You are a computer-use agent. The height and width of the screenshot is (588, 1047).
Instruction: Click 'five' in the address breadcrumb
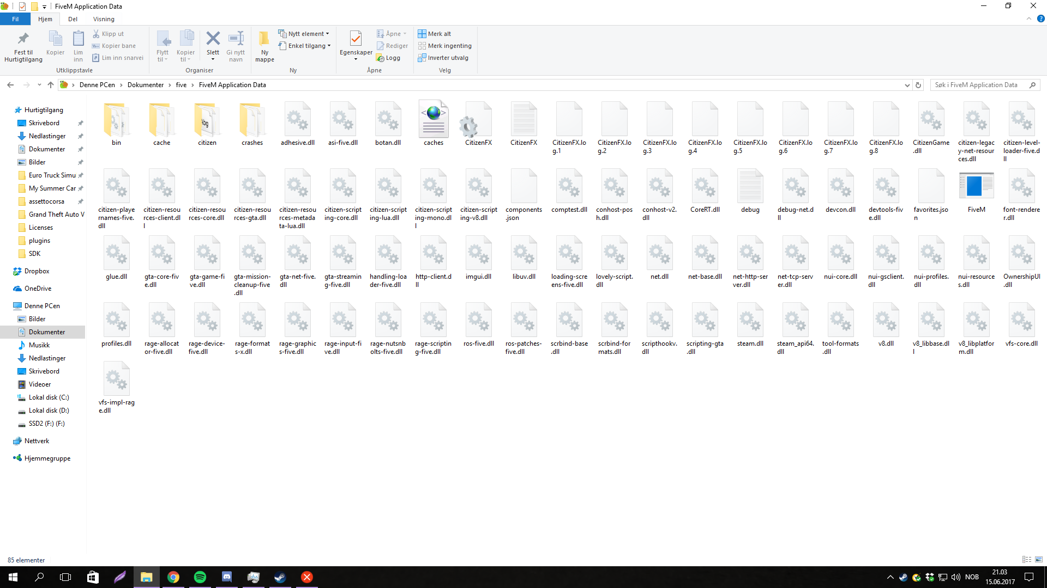point(181,85)
